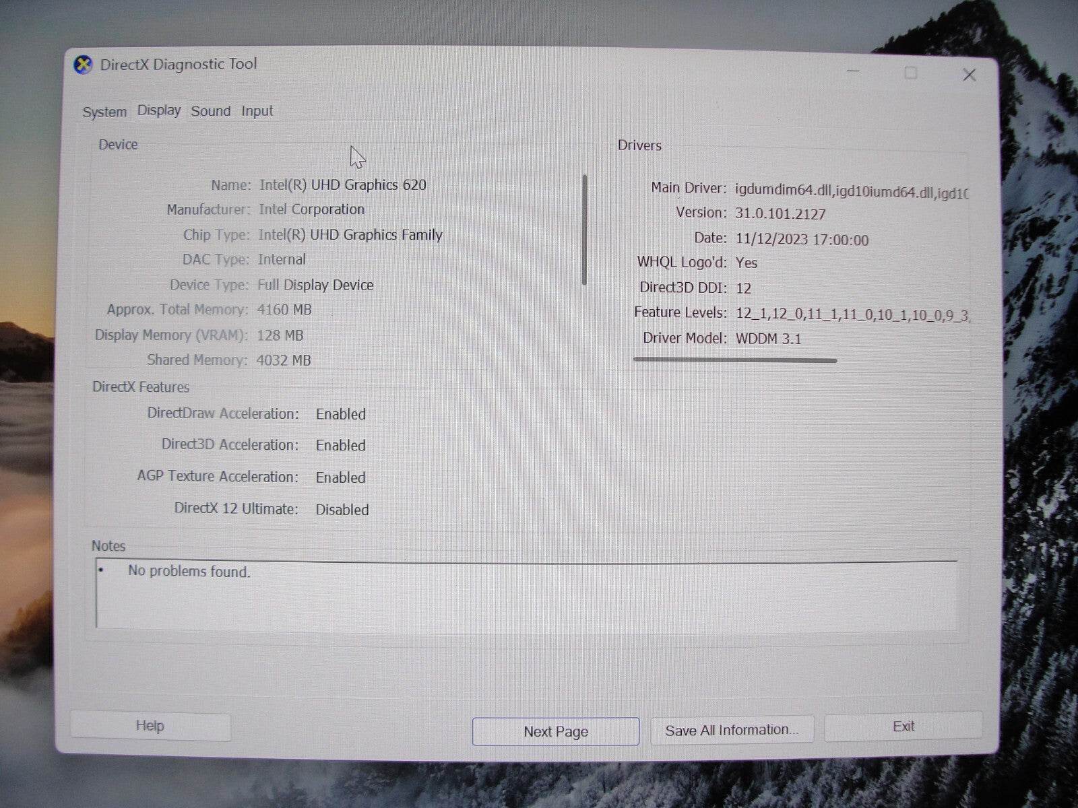The height and width of the screenshot is (808, 1078).
Task: Select the Display tab
Action: click(159, 110)
